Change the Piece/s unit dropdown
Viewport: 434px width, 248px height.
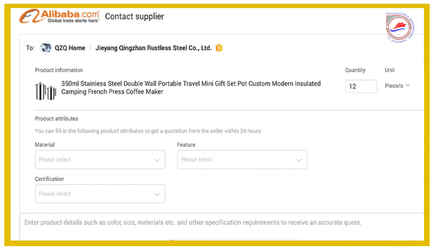click(397, 86)
